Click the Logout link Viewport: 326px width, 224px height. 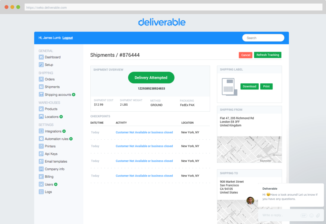[x=67, y=38]
